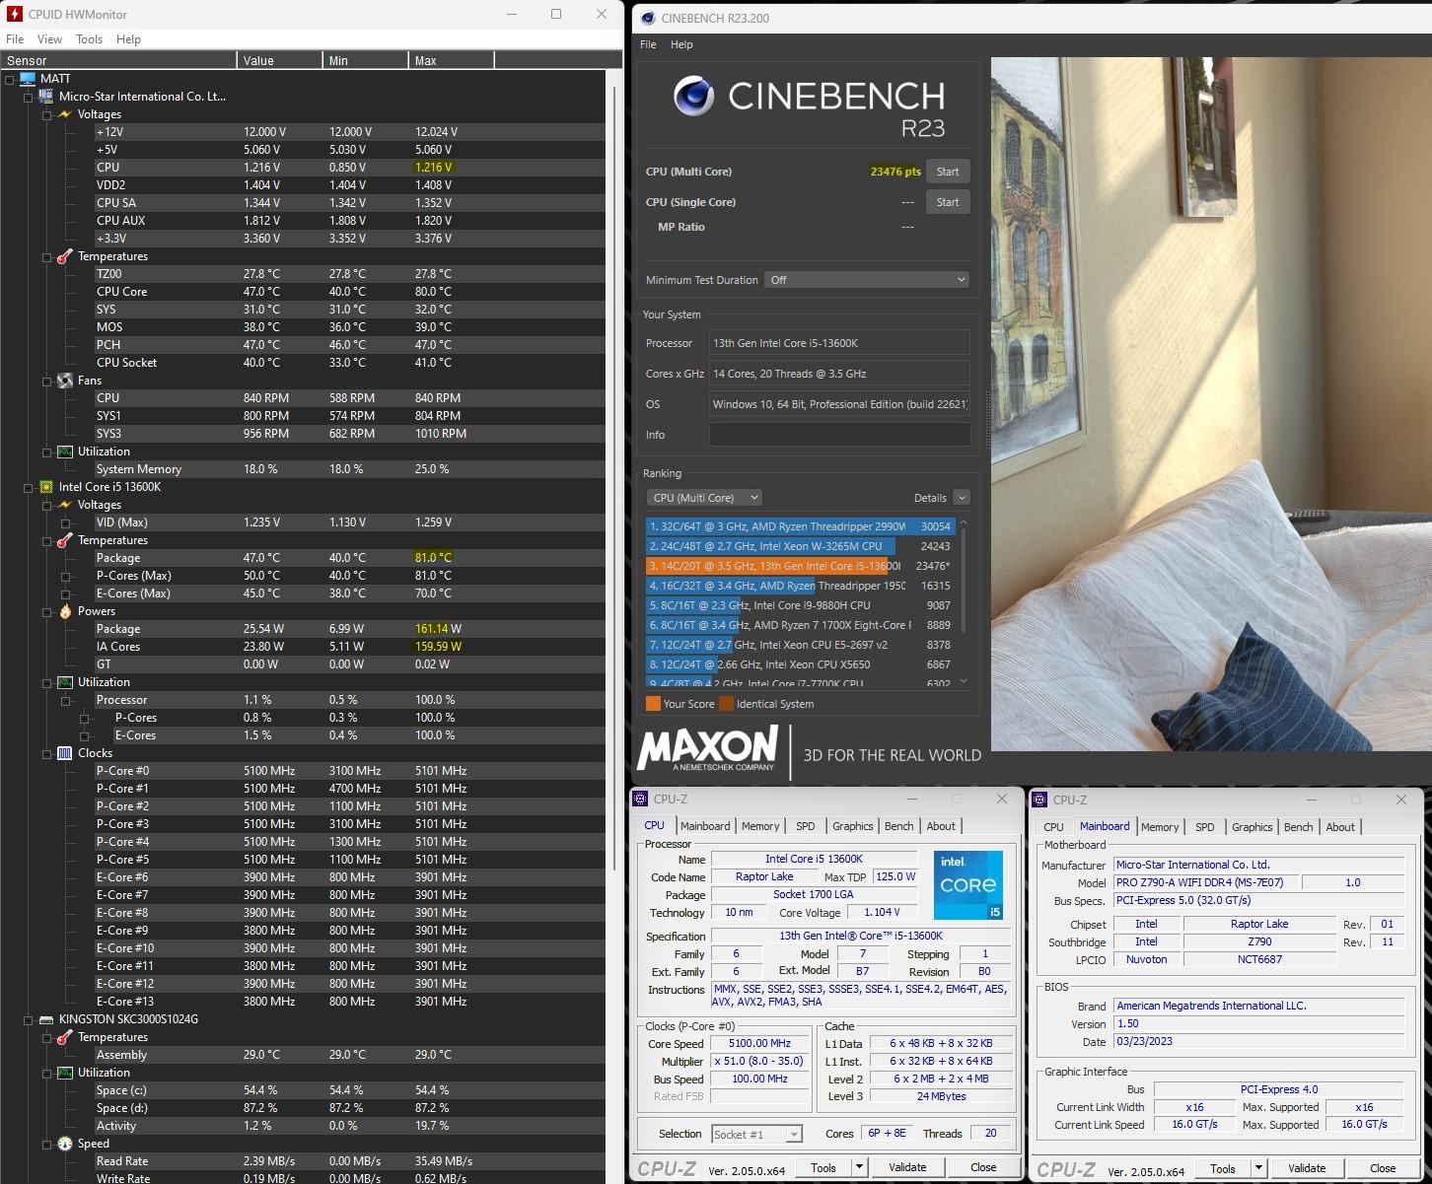The width and height of the screenshot is (1432, 1184).
Task: Expand the E-Cores utilization node
Action: coord(84,735)
